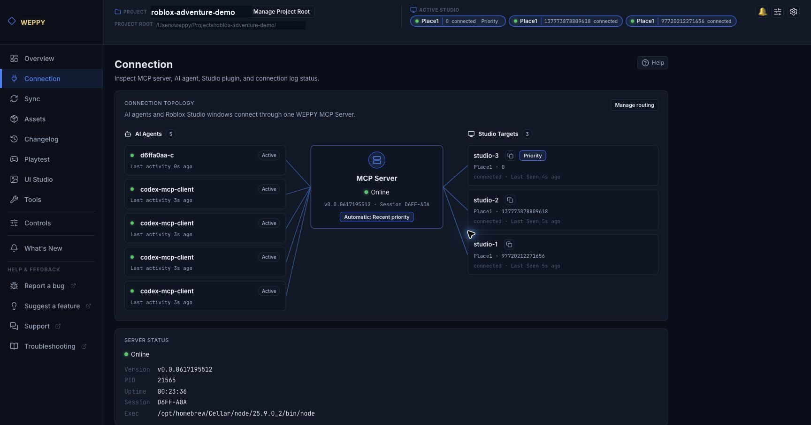Open the Help button

click(652, 63)
